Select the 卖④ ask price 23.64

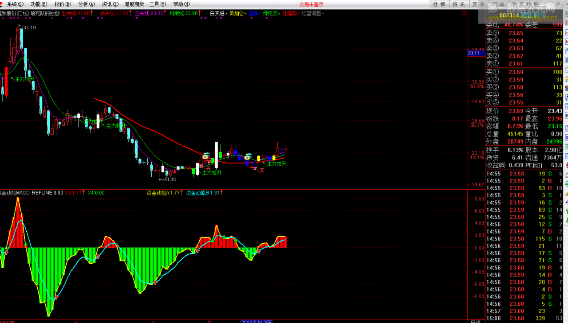pos(516,41)
